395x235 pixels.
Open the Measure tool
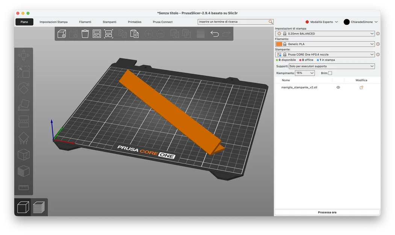(x=24, y=187)
